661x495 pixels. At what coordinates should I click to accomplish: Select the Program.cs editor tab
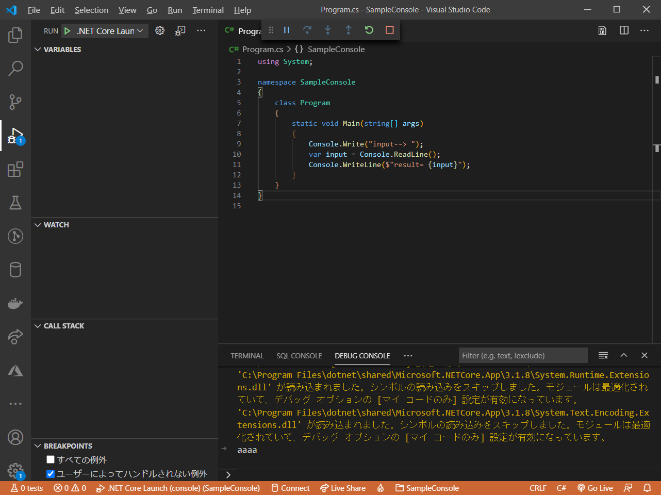(243, 31)
